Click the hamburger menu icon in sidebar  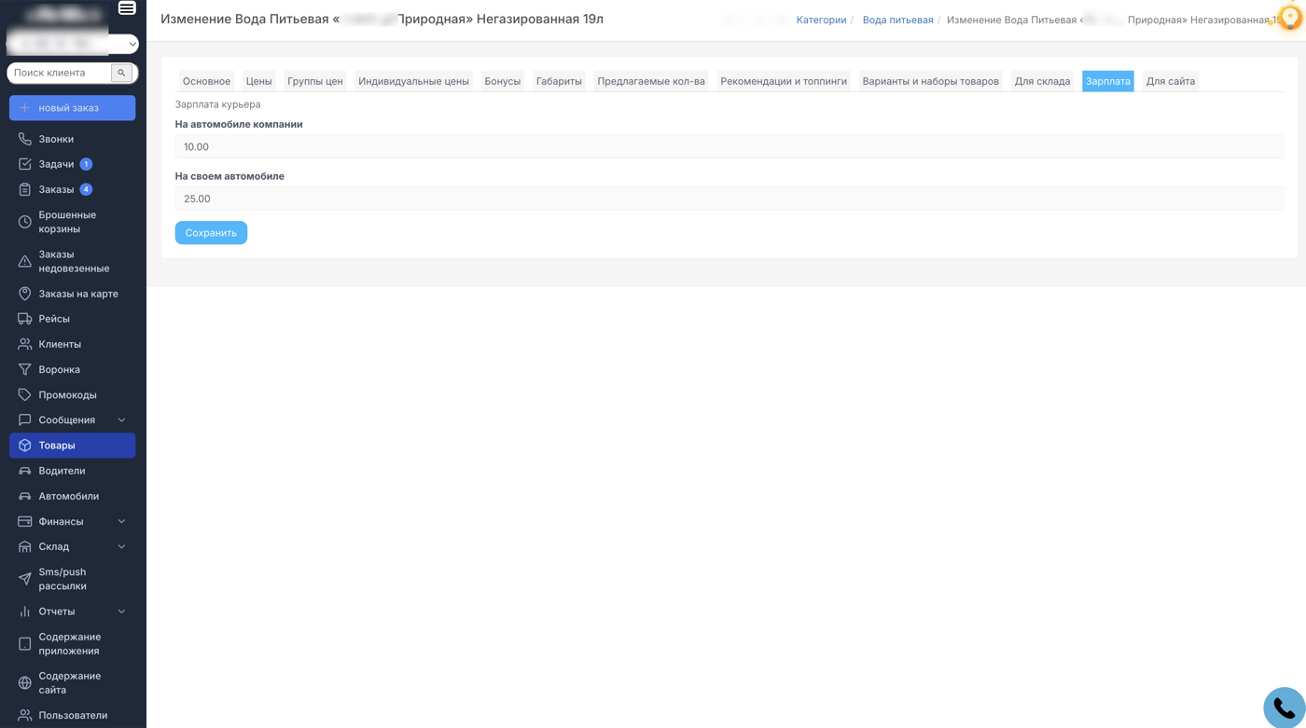pos(127,8)
